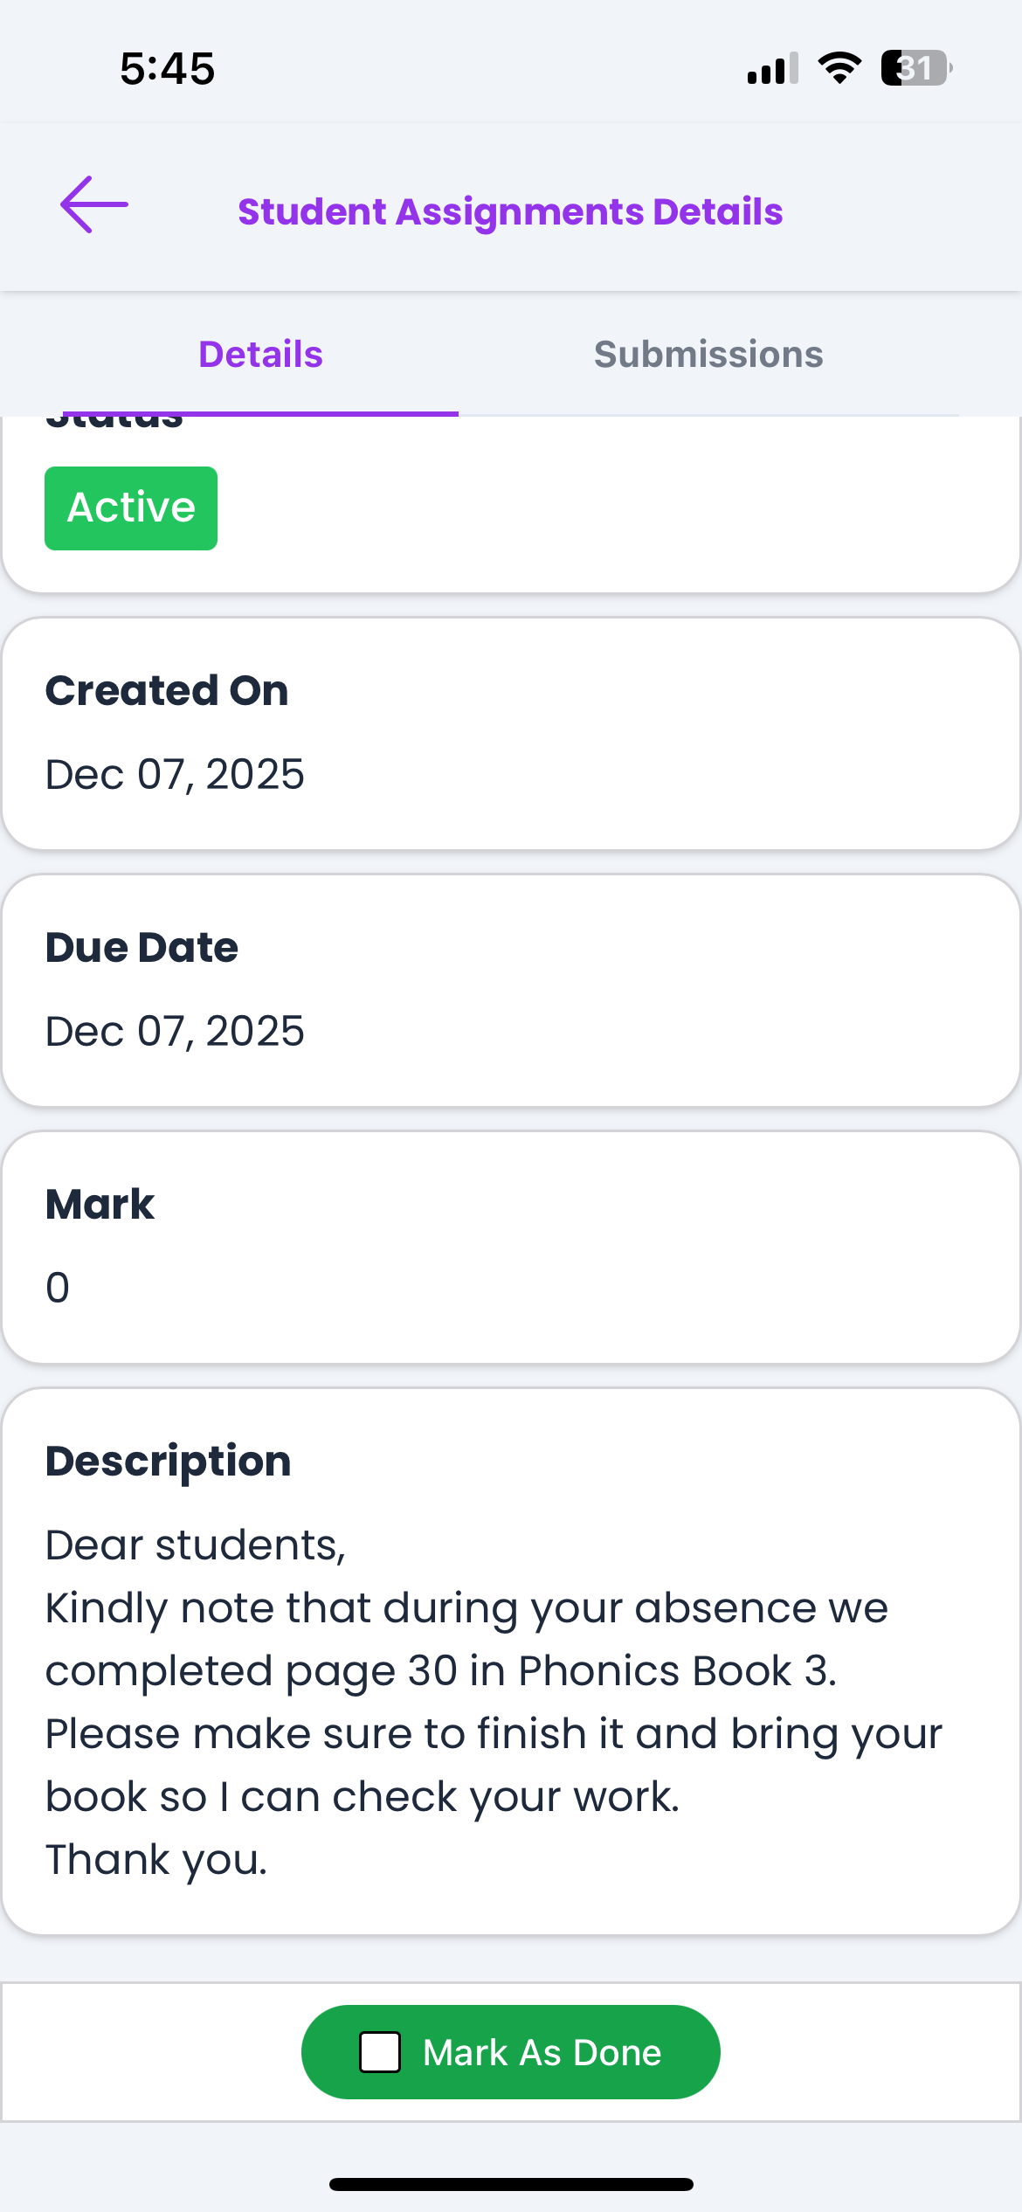This screenshot has height=2212, width=1022.
Task: Tap the Mark value 0
Action: [x=58, y=1289]
